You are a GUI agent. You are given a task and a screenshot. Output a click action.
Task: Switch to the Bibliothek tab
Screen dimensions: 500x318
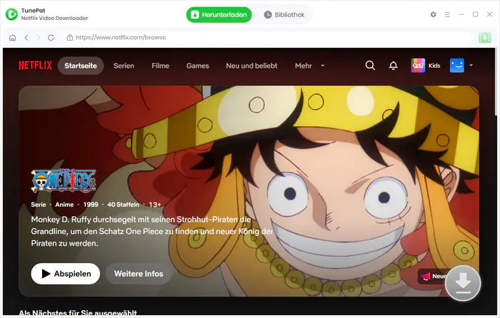pyautogui.click(x=284, y=15)
